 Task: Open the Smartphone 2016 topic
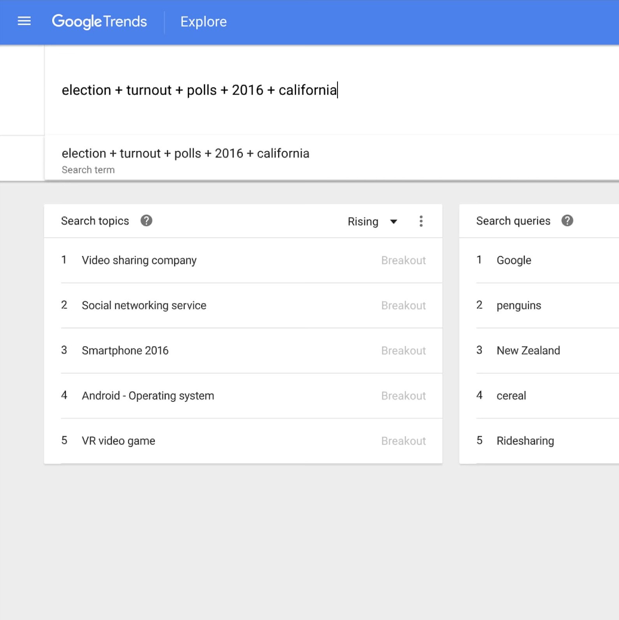[x=125, y=350]
